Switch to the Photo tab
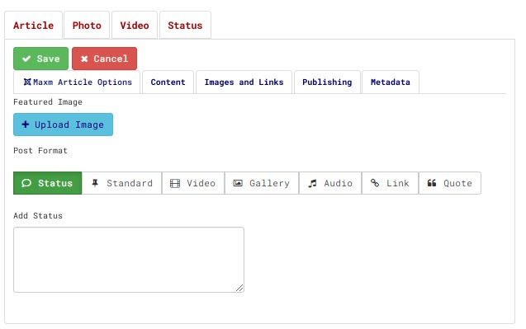The height and width of the screenshot is (329, 526). coord(87,25)
